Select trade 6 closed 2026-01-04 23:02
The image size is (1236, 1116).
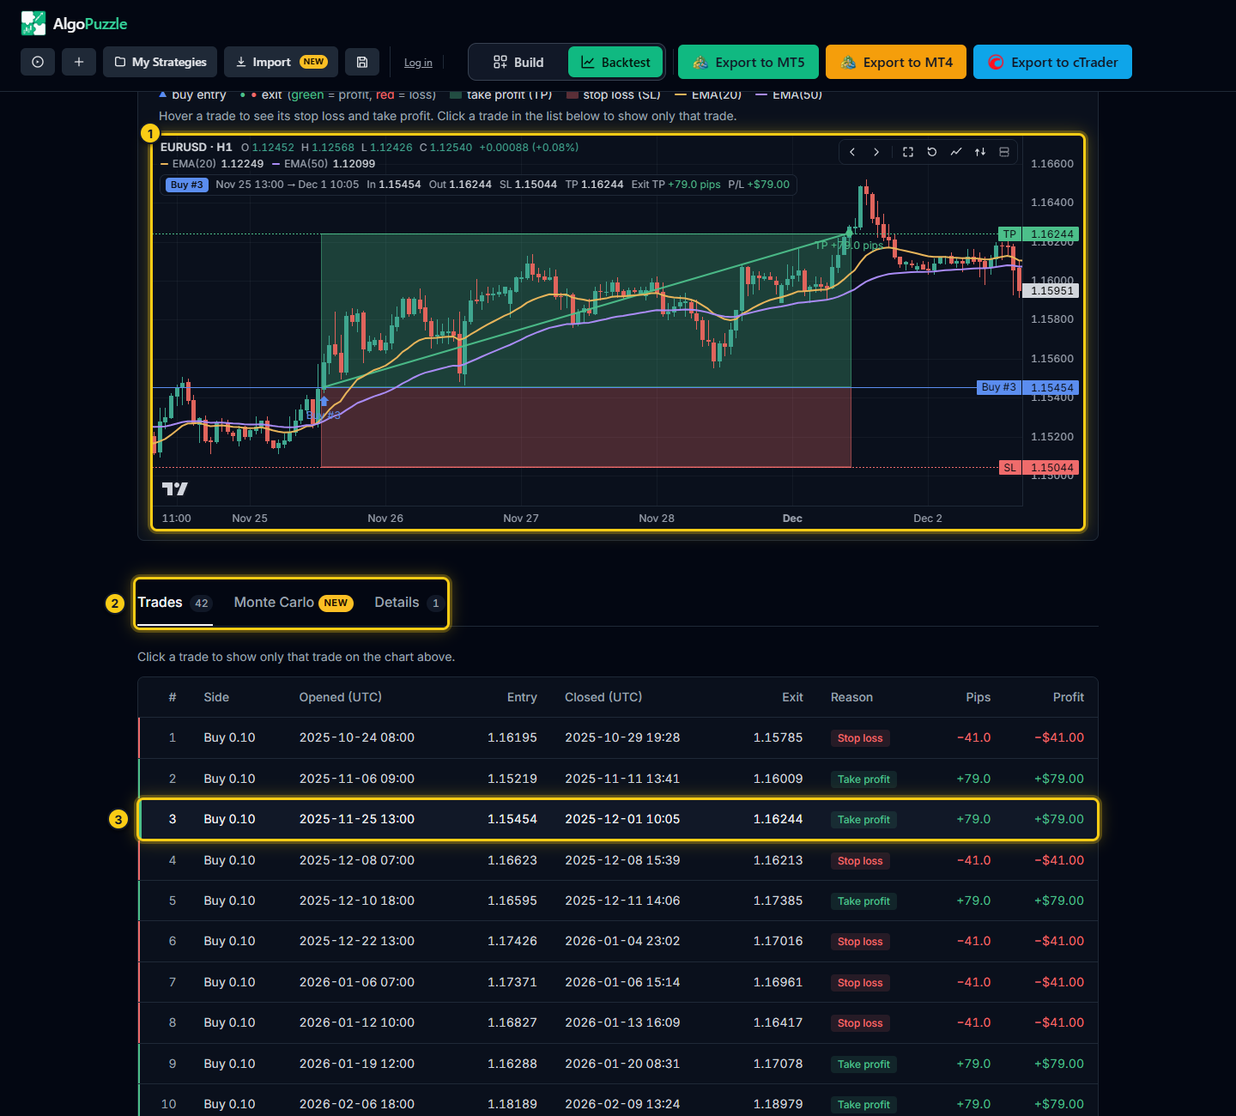[x=618, y=941]
